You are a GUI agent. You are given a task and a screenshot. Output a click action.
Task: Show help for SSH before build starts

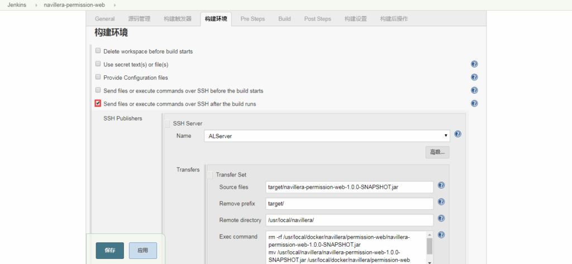click(x=474, y=90)
